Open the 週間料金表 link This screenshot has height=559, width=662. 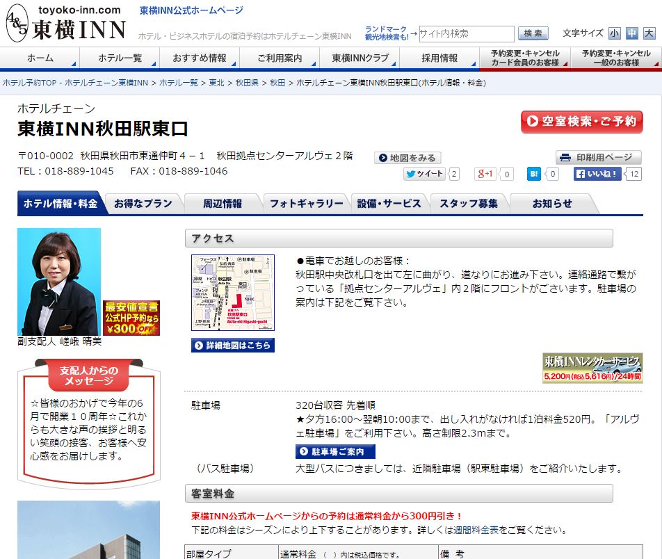pyautogui.click(x=476, y=530)
